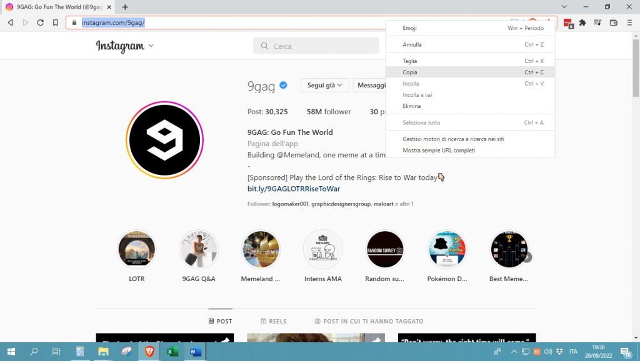Open the Brave wallet icon in toolbar

pyautogui.click(x=613, y=22)
